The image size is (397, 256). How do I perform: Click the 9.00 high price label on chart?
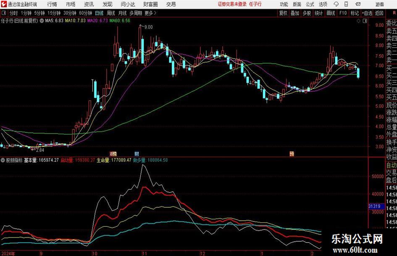(148, 27)
